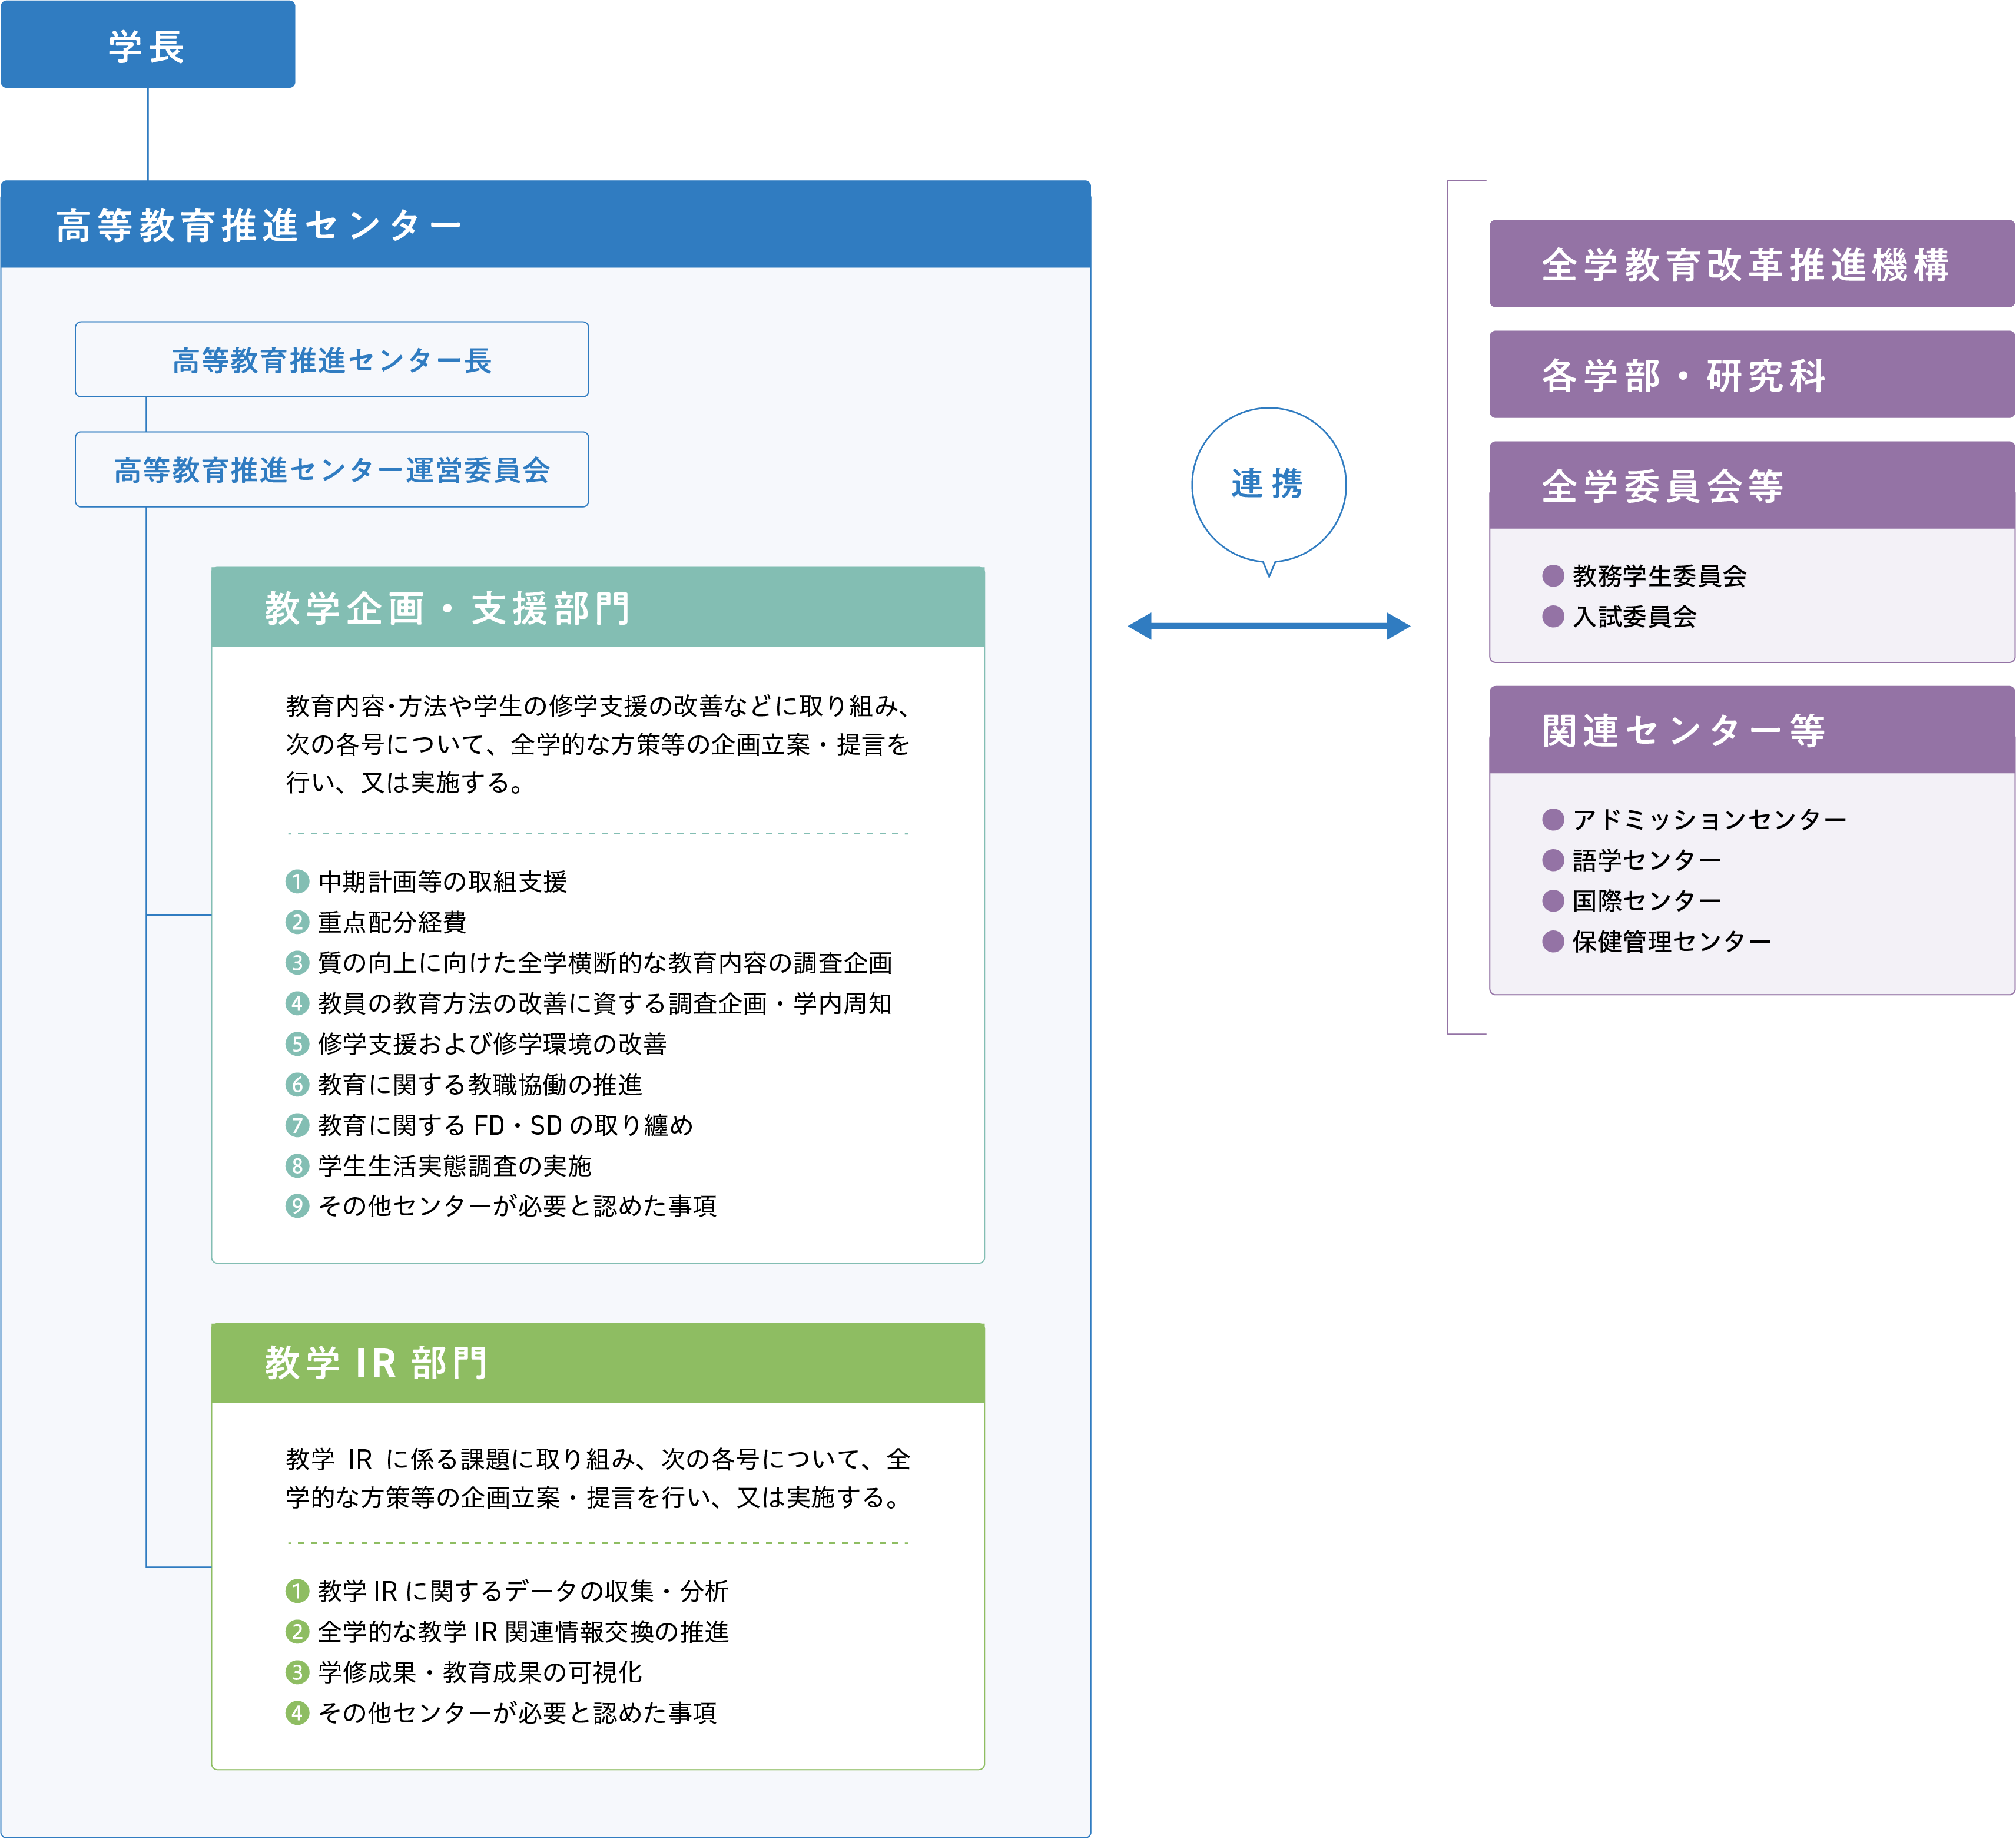Click the 語学センター text
This screenshot has width=2016, height=1839.
1647,860
